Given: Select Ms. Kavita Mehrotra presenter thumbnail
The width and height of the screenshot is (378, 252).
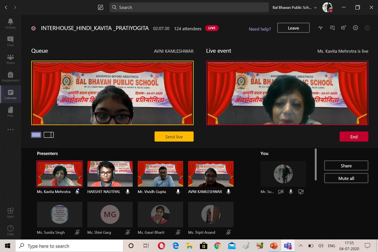Looking at the screenshot, I should pyautogui.click(x=60, y=174).
